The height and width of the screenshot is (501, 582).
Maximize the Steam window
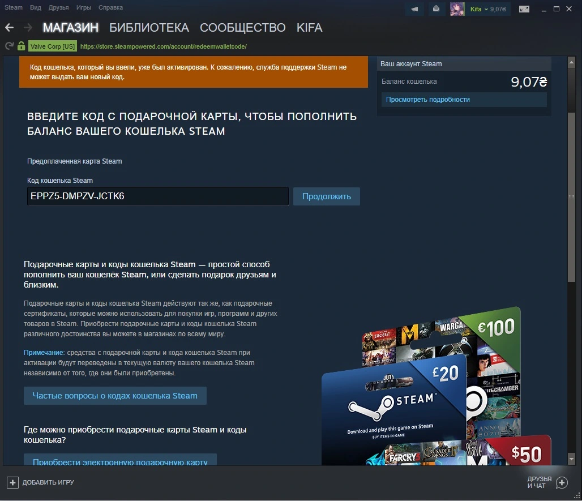pos(557,9)
